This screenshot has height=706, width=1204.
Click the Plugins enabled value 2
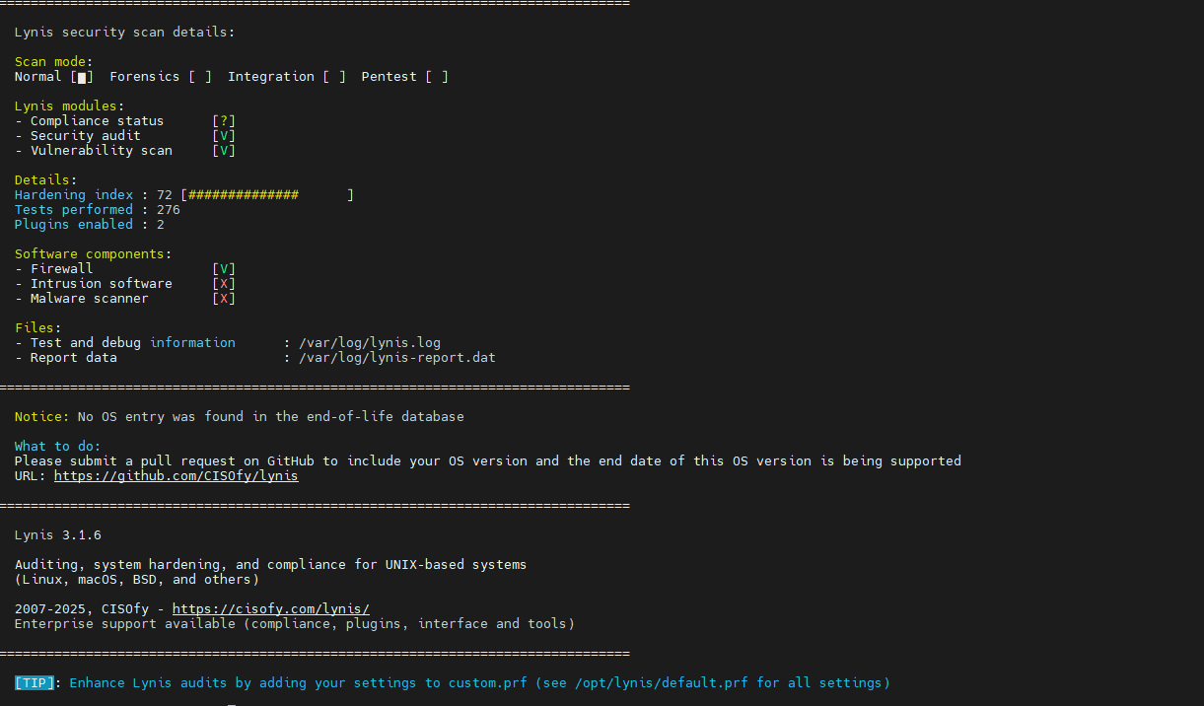pos(161,225)
